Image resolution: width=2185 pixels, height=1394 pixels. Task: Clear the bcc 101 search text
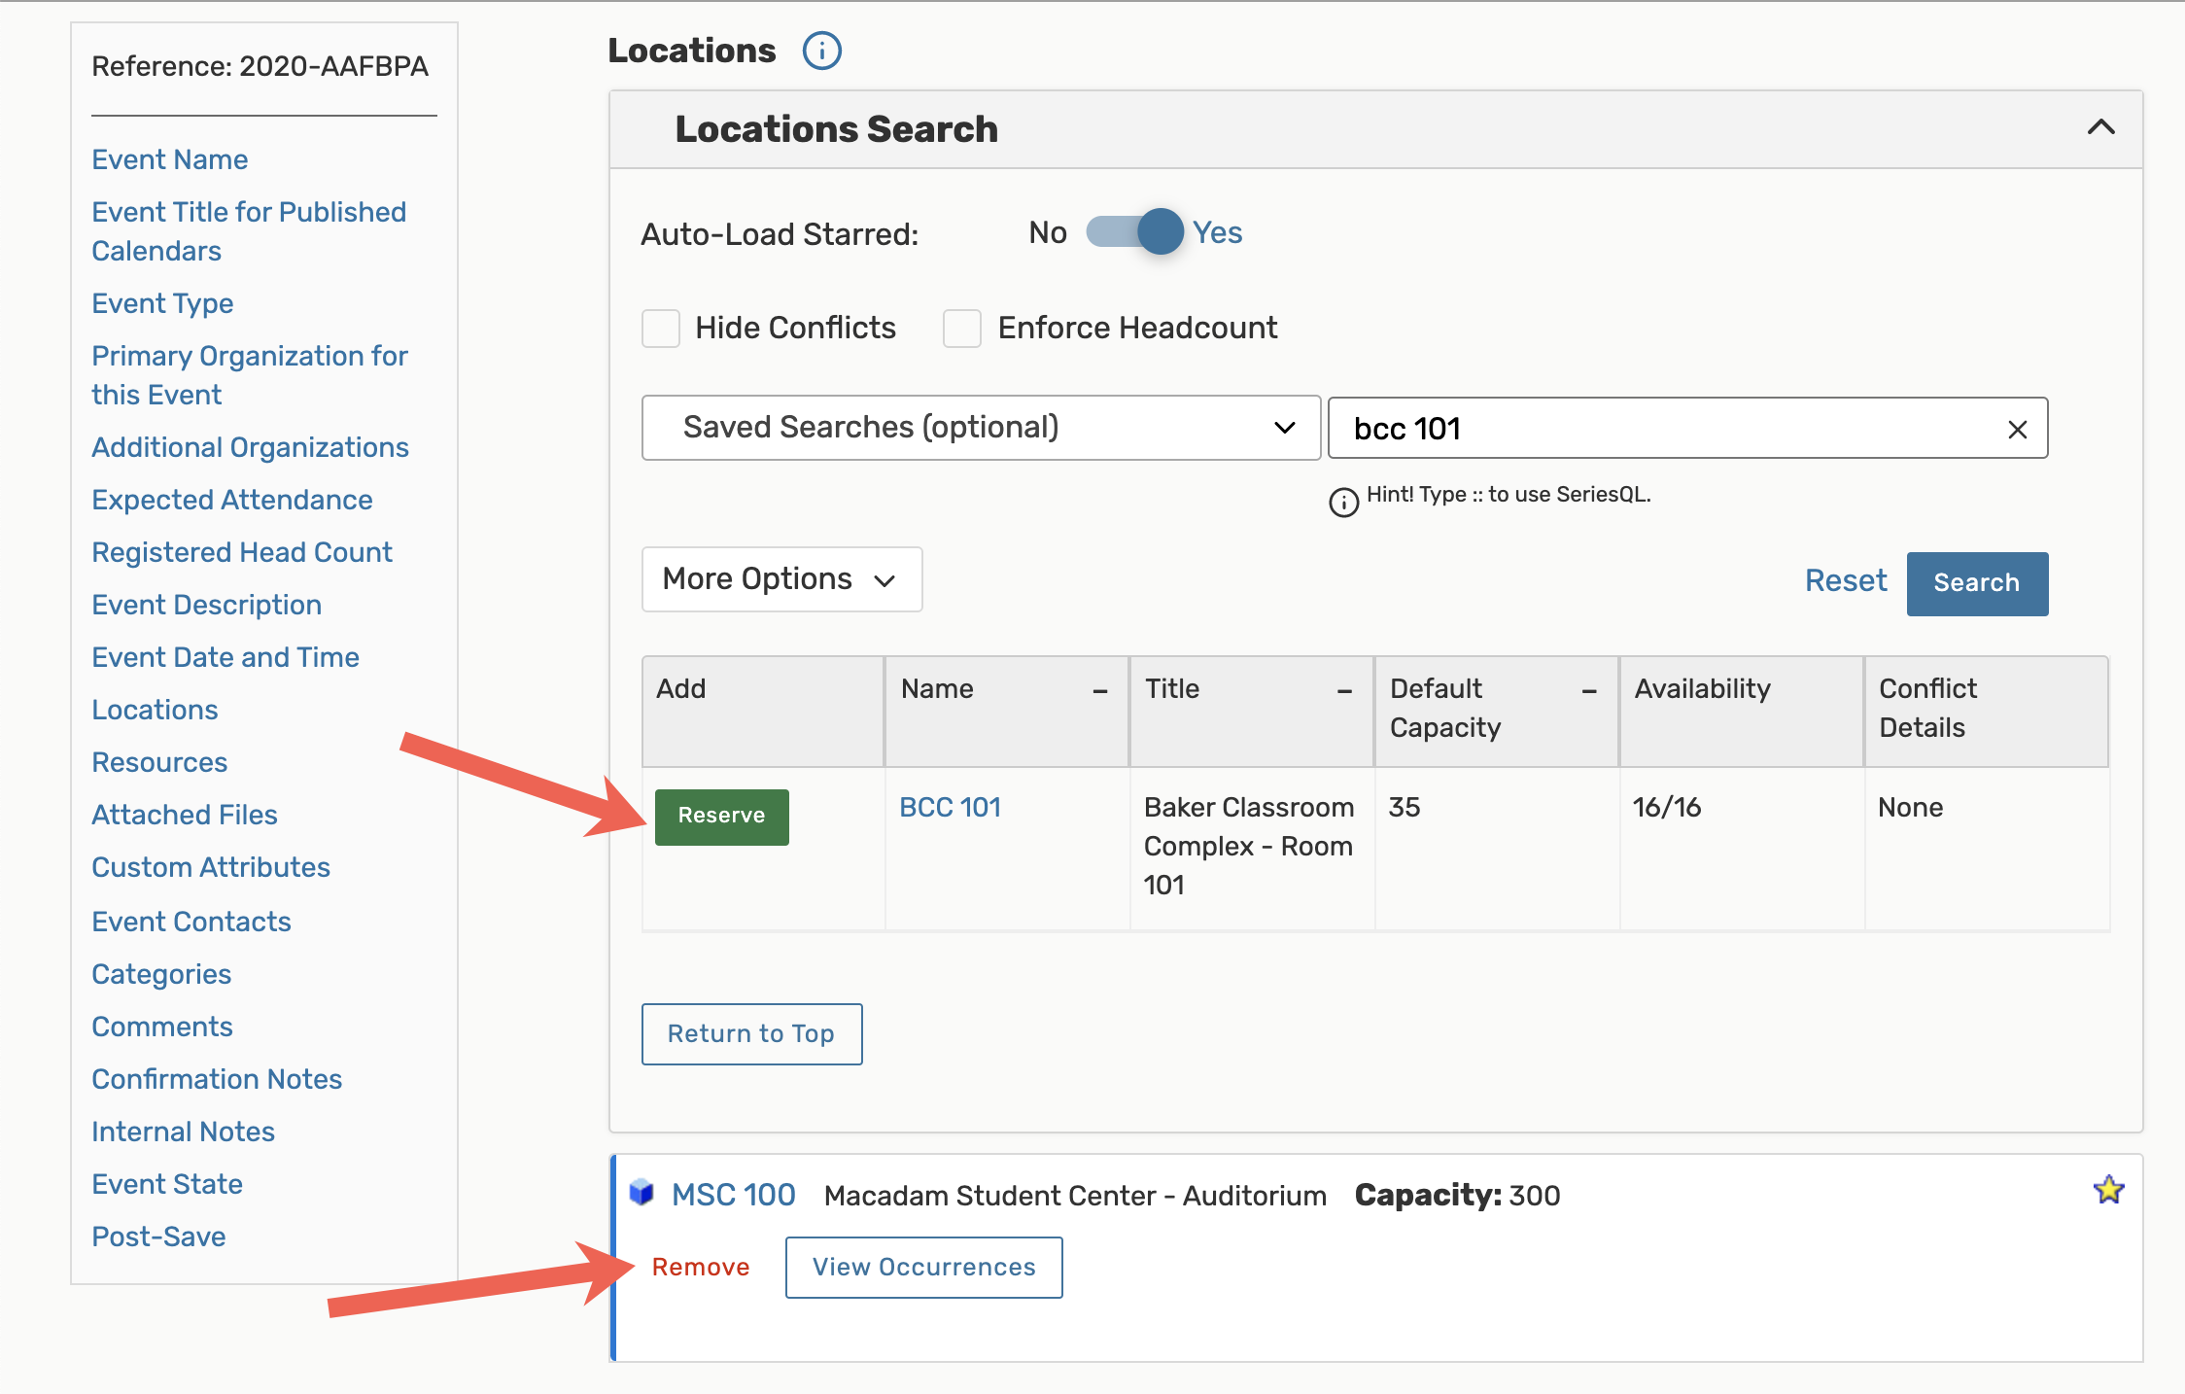(x=2017, y=430)
